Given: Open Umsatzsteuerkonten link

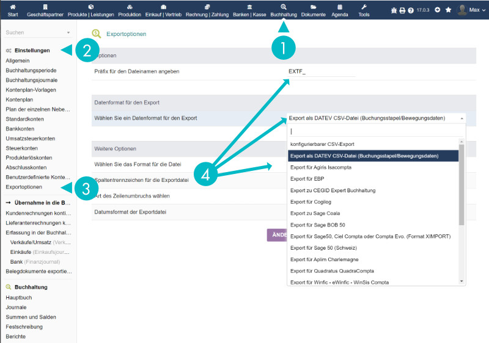Looking at the screenshot, I should coord(30,139).
